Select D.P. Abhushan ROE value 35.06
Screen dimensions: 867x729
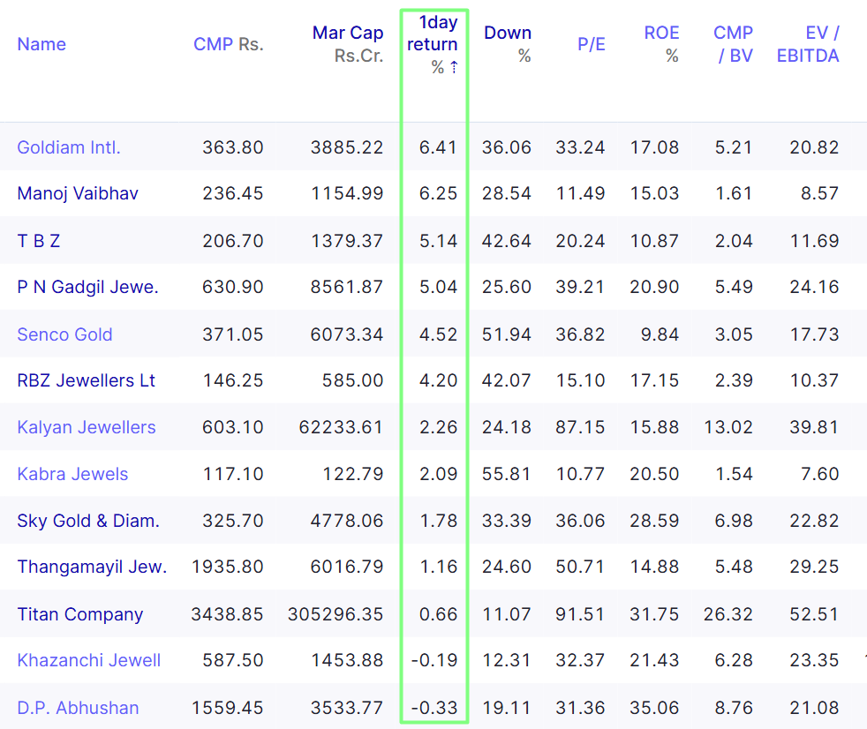click(654, 708)
